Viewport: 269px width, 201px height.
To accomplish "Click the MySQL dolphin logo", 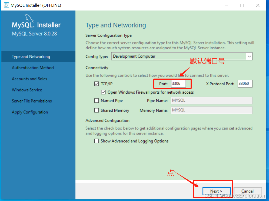I will 29,18.
